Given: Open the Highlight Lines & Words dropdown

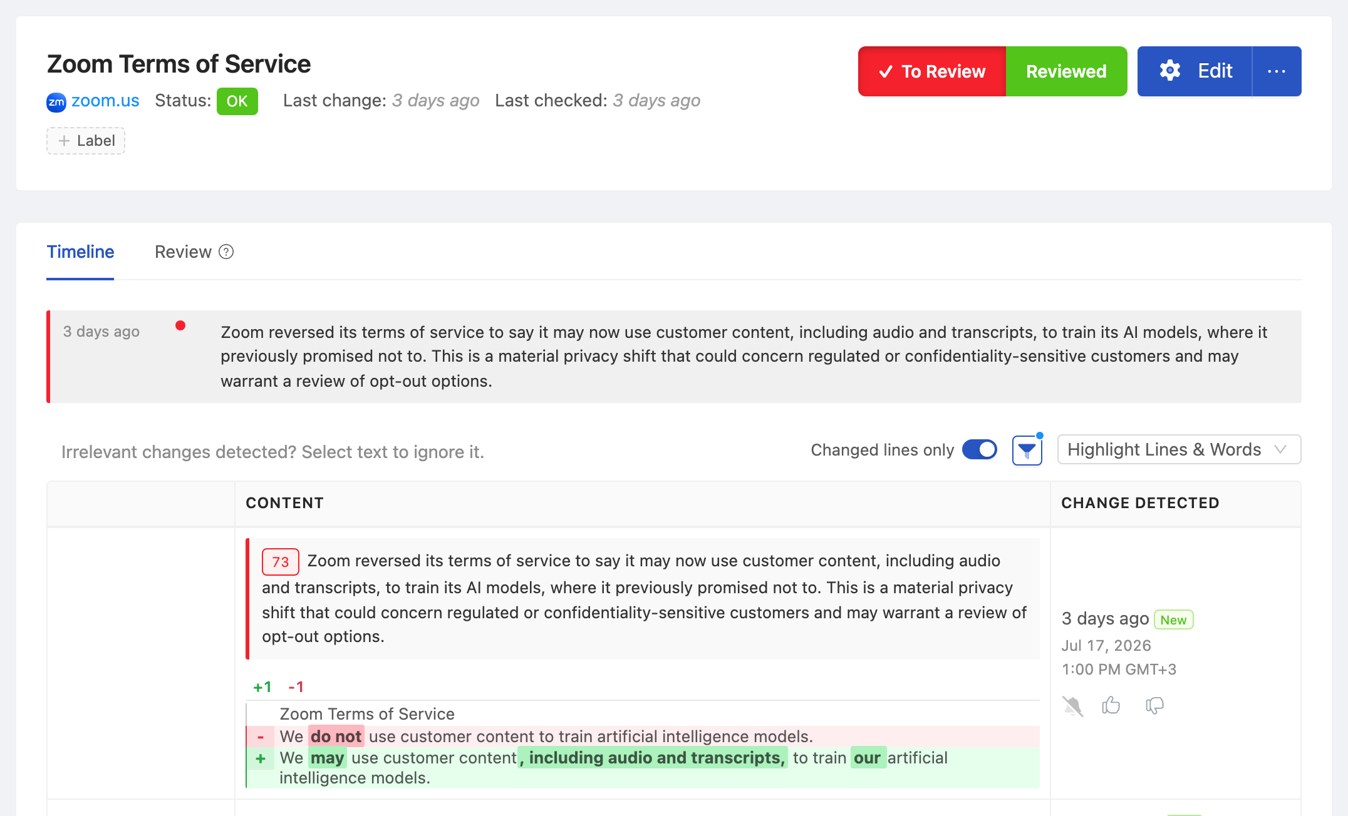Looking at the screenshot, I should [1179, 449].
